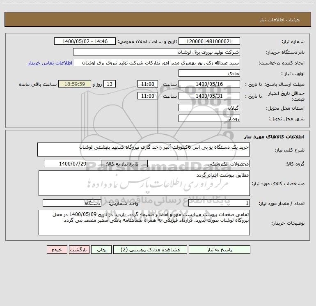
Task: Select the شماره نیاز field 1200001481000021
Action: tap(209, 41)
